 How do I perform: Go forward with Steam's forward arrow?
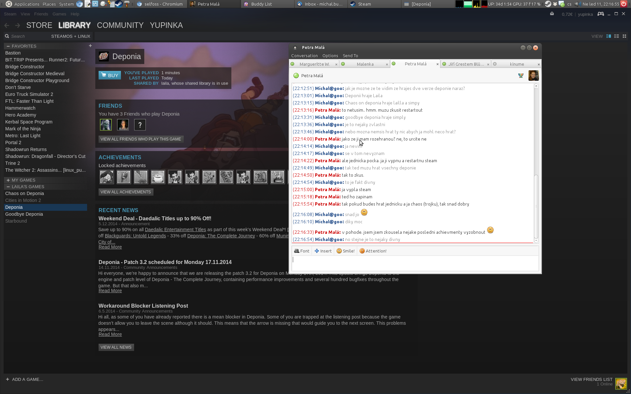pyautogui.click(x=18, y=25)
